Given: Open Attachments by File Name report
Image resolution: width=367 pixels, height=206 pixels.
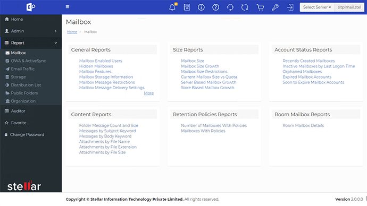Looking at the screenshot, I should click(104, 142).
